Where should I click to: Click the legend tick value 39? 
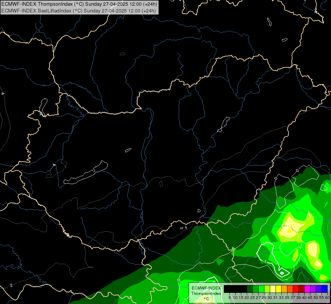tap(299, 298)
